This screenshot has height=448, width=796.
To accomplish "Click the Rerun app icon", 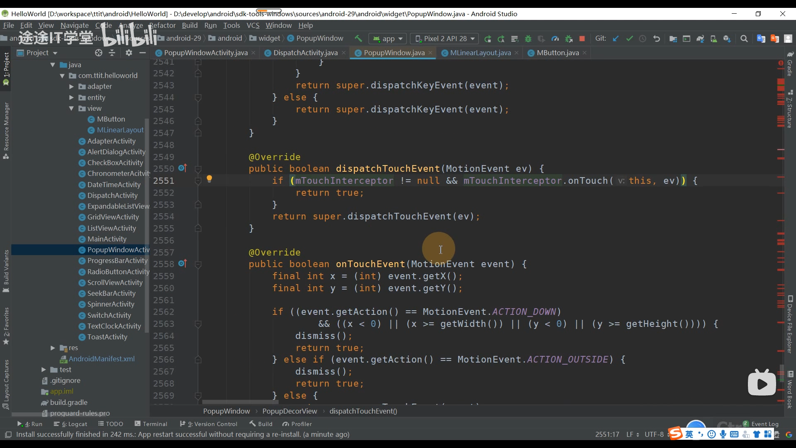I will click(488, 39).
